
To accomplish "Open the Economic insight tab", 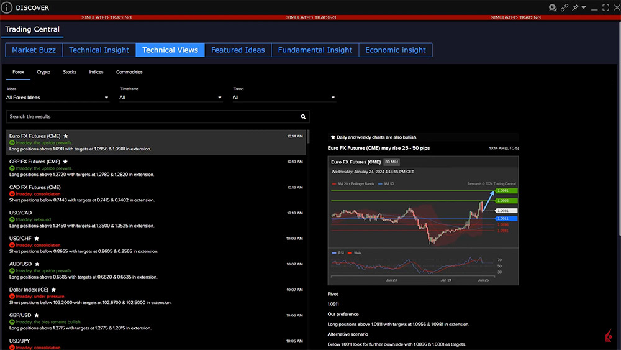I will [x=395, y=50].
